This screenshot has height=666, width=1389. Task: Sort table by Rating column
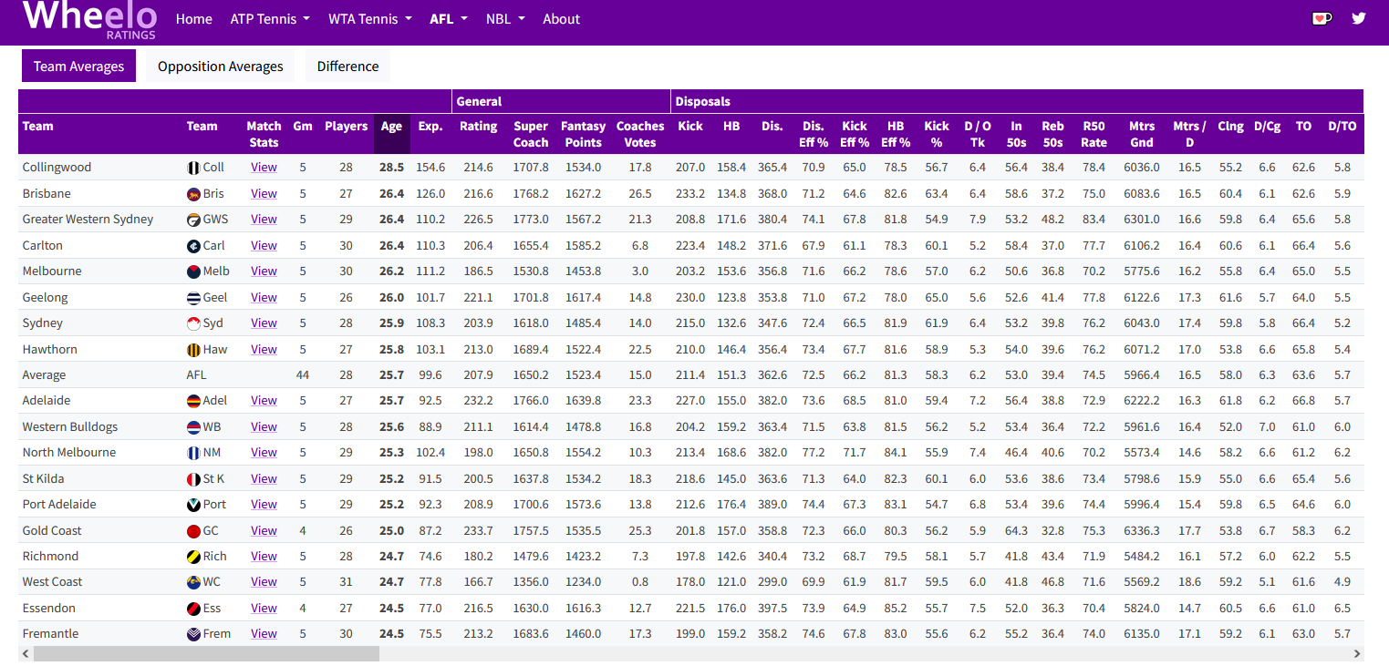478,134
